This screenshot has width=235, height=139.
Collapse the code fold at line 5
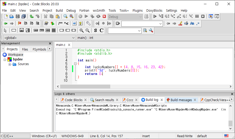[75, 64]
